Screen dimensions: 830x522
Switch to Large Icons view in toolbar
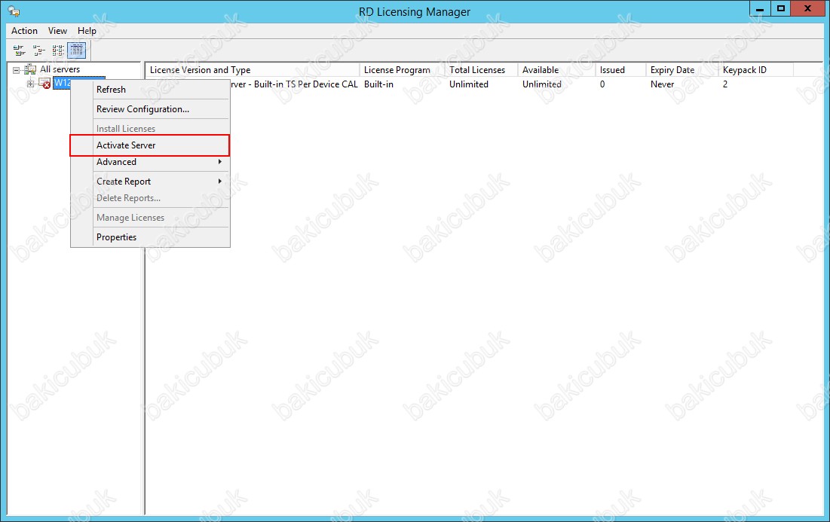coord(19,50)
